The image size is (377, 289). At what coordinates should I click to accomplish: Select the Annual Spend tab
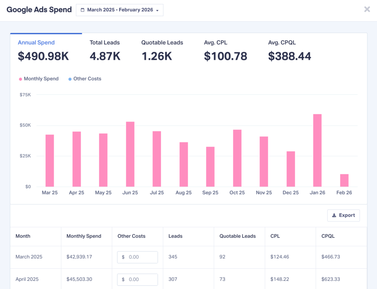(43, 50)
